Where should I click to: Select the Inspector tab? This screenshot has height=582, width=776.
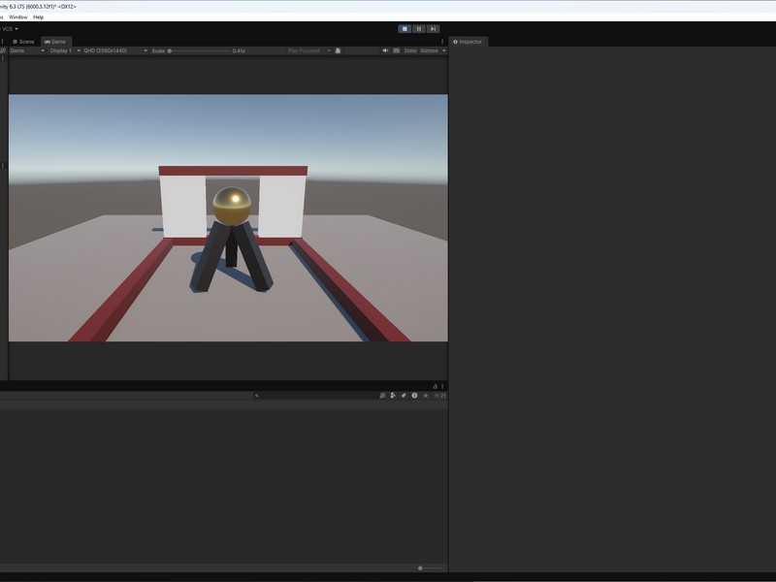point(469,42)
